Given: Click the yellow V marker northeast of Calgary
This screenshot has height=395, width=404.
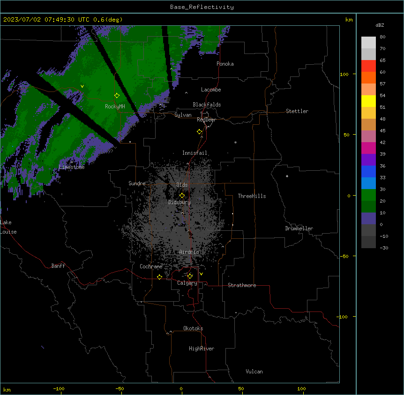Looking at the screenshot, I should pyautogui.click(x=201, y=274).
